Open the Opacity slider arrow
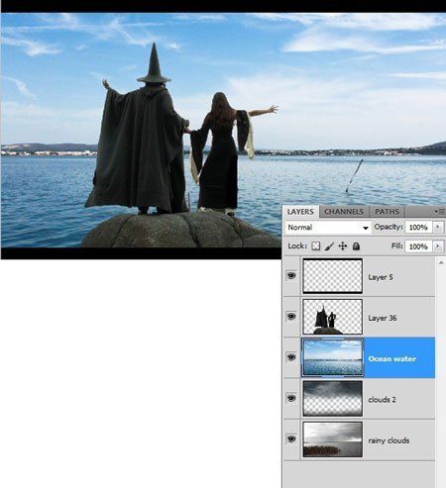 [x=438, y=228]
